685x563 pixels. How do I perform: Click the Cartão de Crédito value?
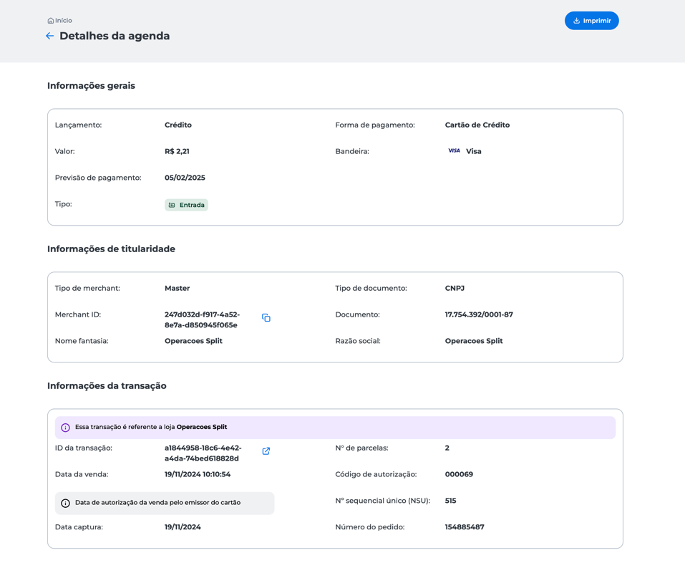[x=477, y=125]
